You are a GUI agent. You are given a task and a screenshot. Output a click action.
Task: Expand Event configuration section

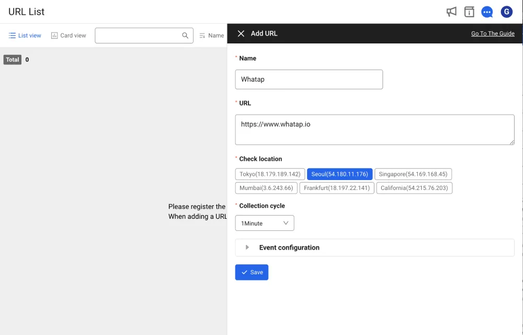(x=374, y=248)
